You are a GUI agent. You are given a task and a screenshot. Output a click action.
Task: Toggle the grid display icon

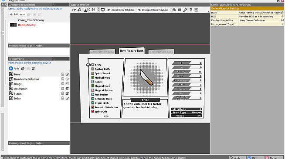[180, 10]
